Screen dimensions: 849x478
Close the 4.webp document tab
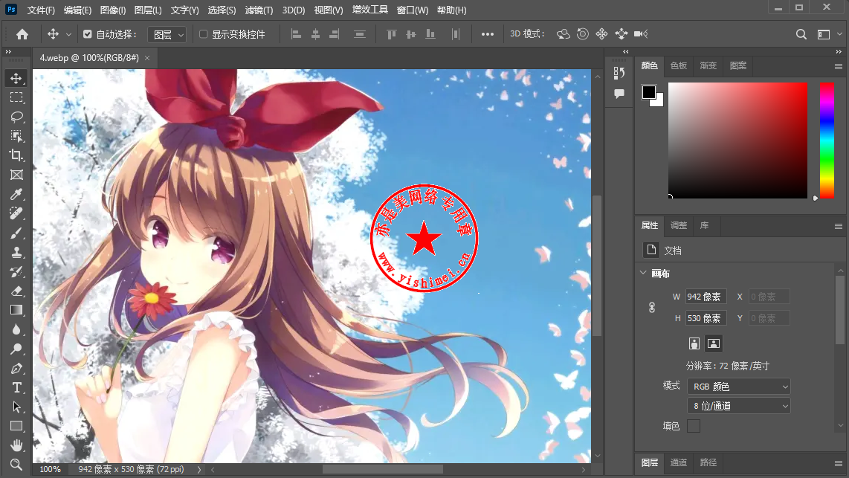coord(147,58)
